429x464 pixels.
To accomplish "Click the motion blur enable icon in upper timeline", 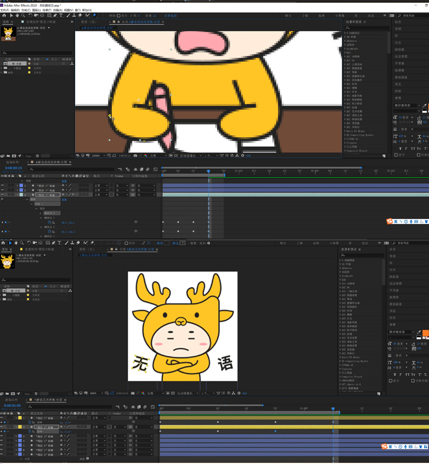I will tap(148, 169).
